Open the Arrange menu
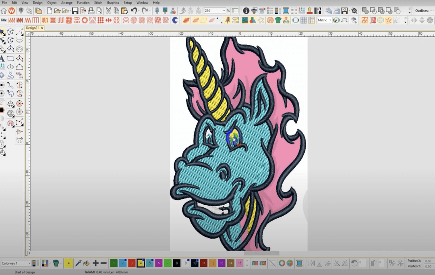This screenshot has width=435, height=275. pos(66,2)
